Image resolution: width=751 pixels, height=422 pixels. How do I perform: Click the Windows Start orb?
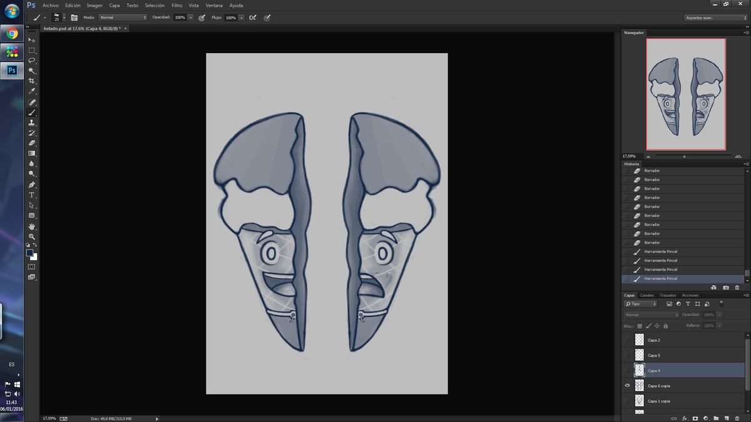point(12,11)
